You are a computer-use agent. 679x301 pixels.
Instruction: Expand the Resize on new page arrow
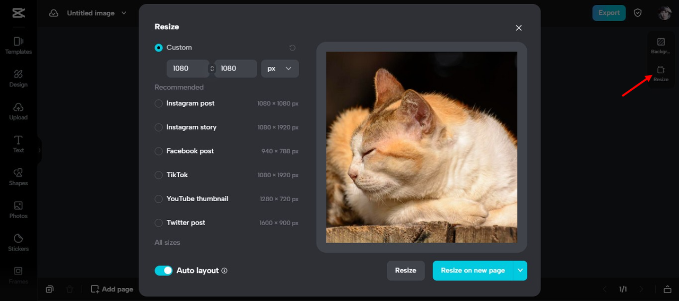coord(520,270)
